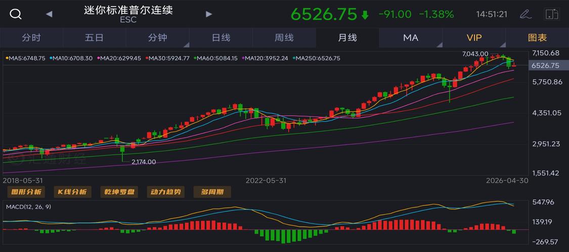Click the -1.38% percent change value

[436, 15]
